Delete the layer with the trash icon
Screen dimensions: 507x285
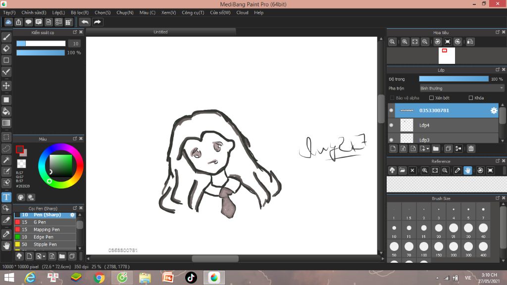[471, 148]
